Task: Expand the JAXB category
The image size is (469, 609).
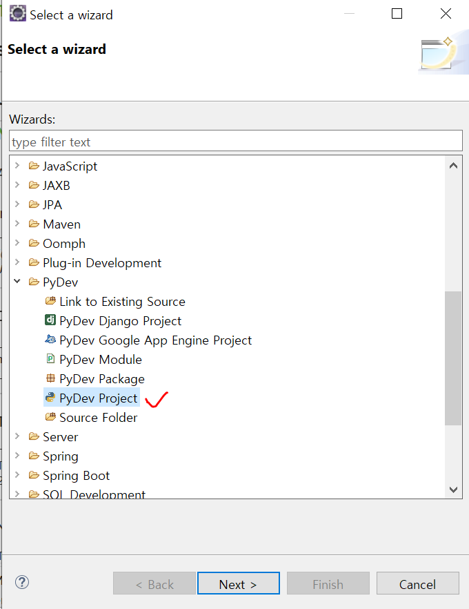Action: click(x=17, y=185)
